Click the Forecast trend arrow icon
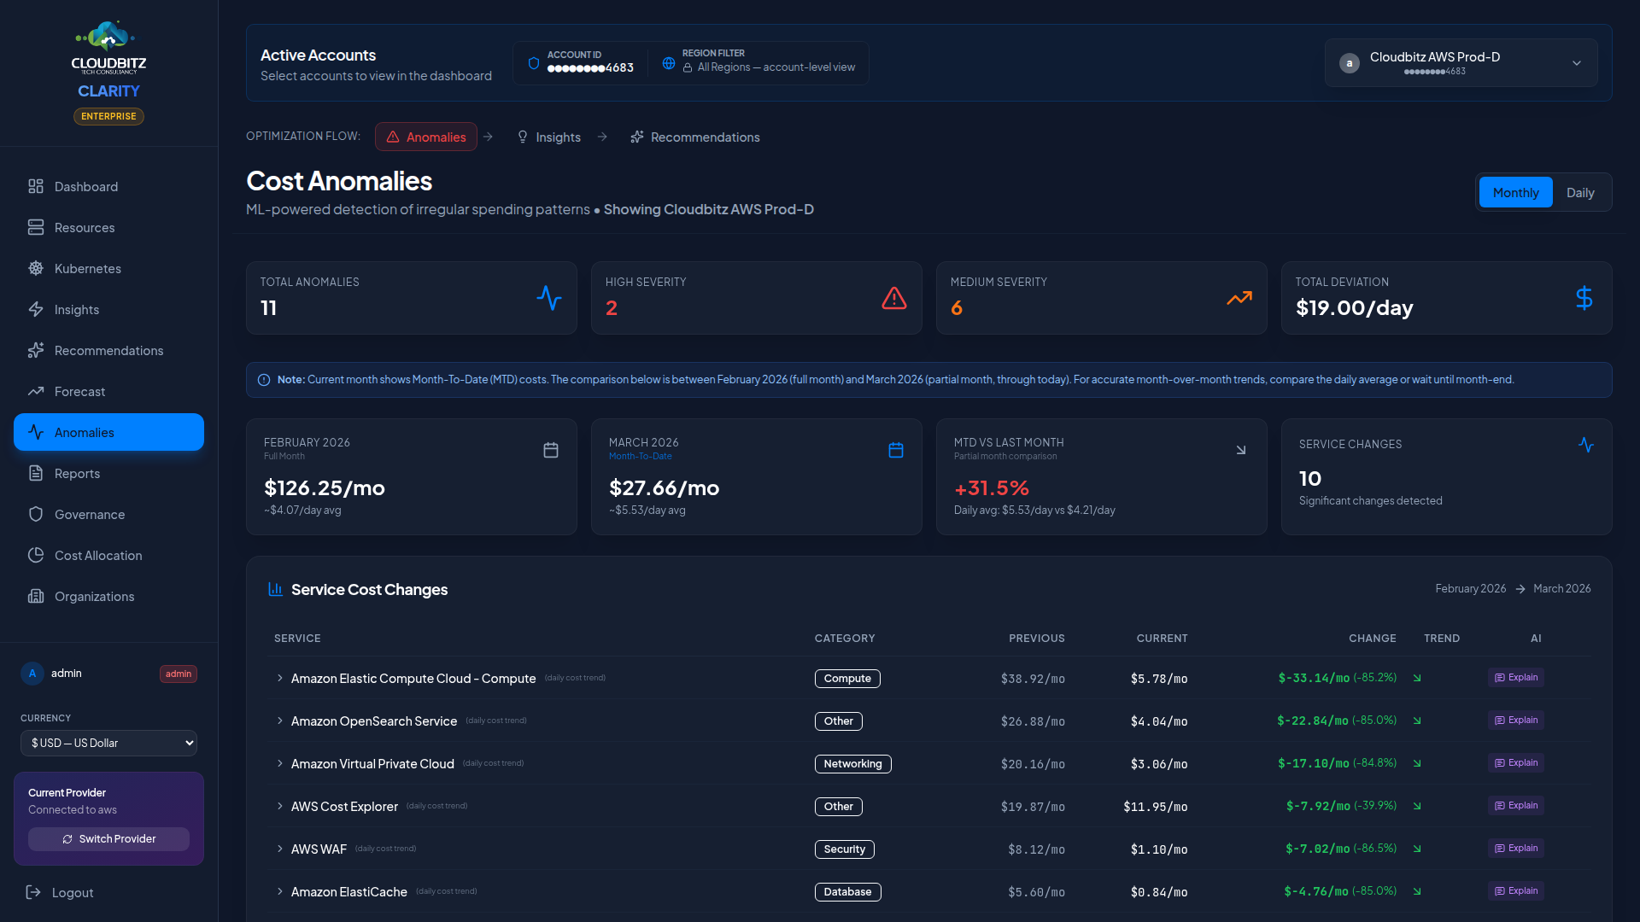Screen dimensions: 1640x922 coord(36,391)
